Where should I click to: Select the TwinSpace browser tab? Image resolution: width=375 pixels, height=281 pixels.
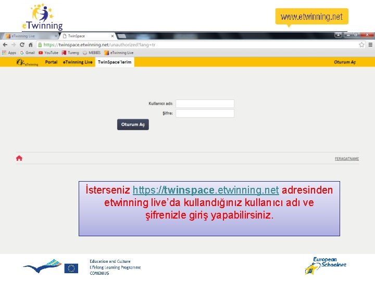click(x=88, y=36)
